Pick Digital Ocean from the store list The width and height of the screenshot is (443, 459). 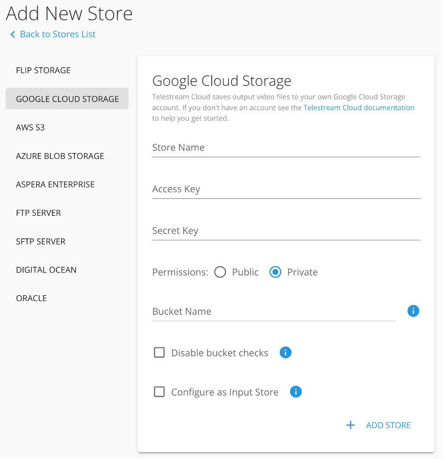click(x=46, y=270)
